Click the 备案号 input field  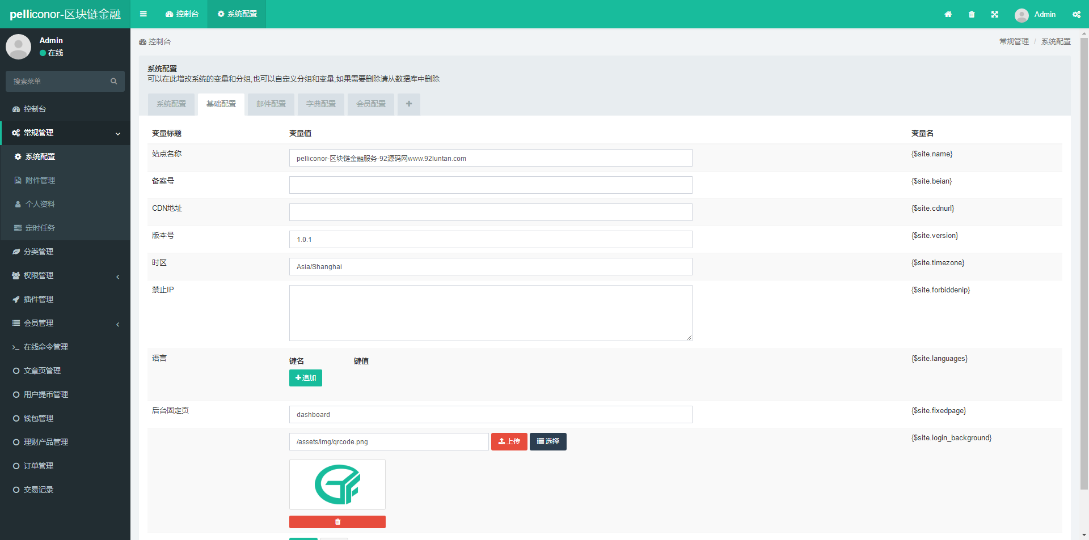(x=491, y=185)
